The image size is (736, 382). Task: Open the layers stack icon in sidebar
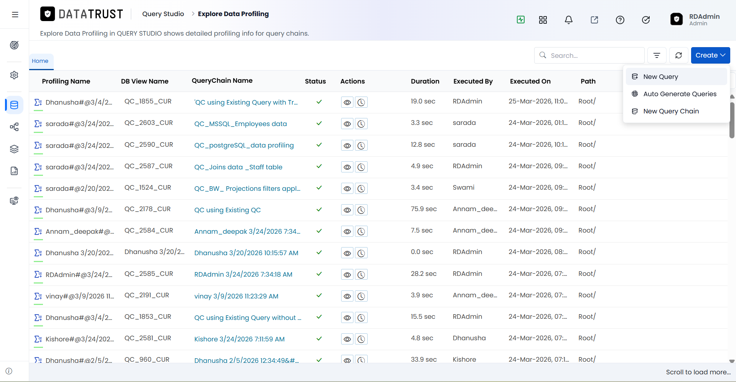[14, 149]
